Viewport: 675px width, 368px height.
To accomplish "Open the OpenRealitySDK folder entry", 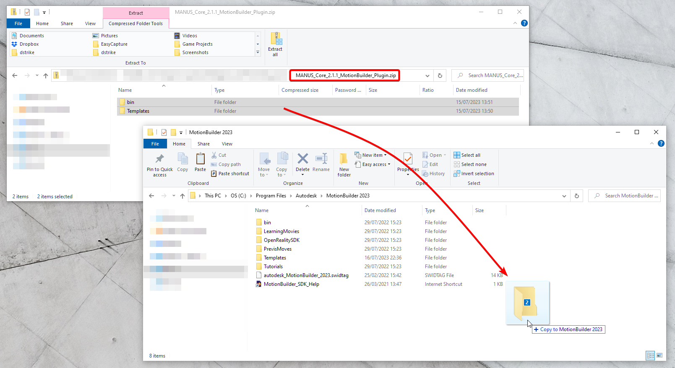I will click(x=281, y=240).
